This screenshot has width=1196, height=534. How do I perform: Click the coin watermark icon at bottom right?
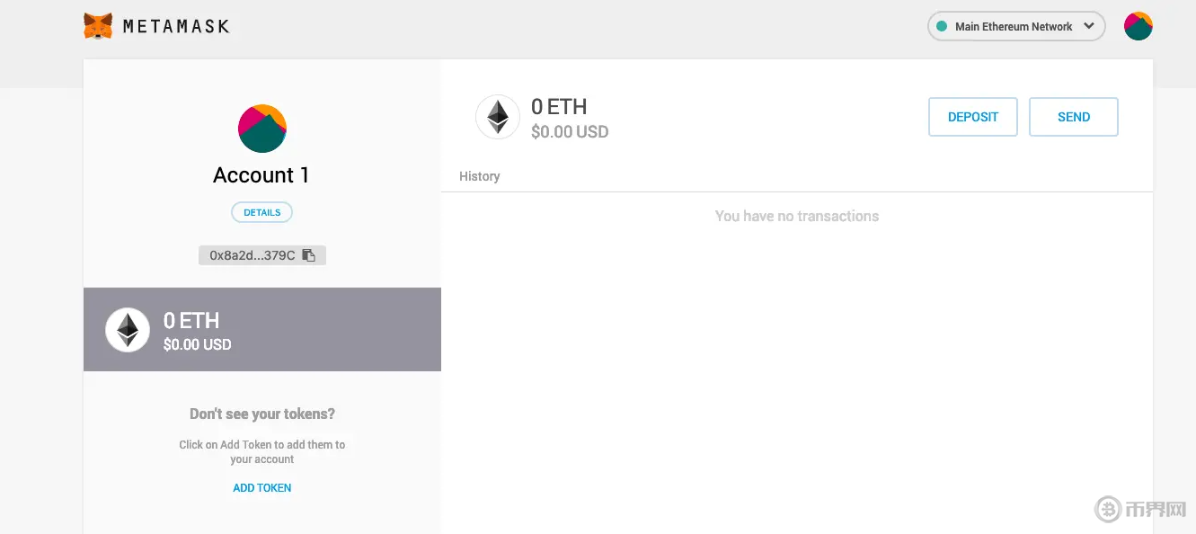click(1108, 510)
